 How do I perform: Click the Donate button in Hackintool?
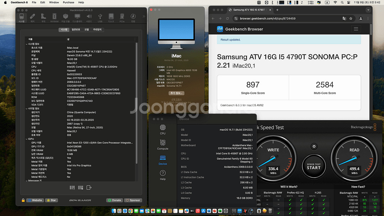pos(114,200)
